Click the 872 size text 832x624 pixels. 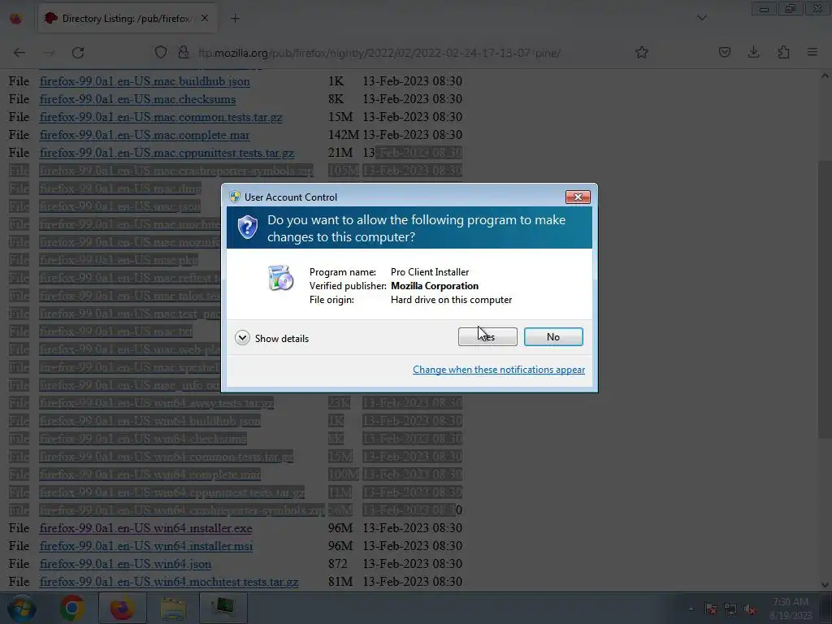[337, 564]
